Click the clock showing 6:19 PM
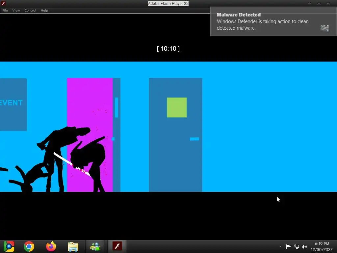Screen dimensions: 337x253 tap(322, 243)
